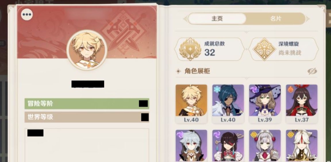The width and height of the screenshot is (331, 162).
Task: Click the diamond icon beside 角色展柜
Action: [x=178, y=71]
